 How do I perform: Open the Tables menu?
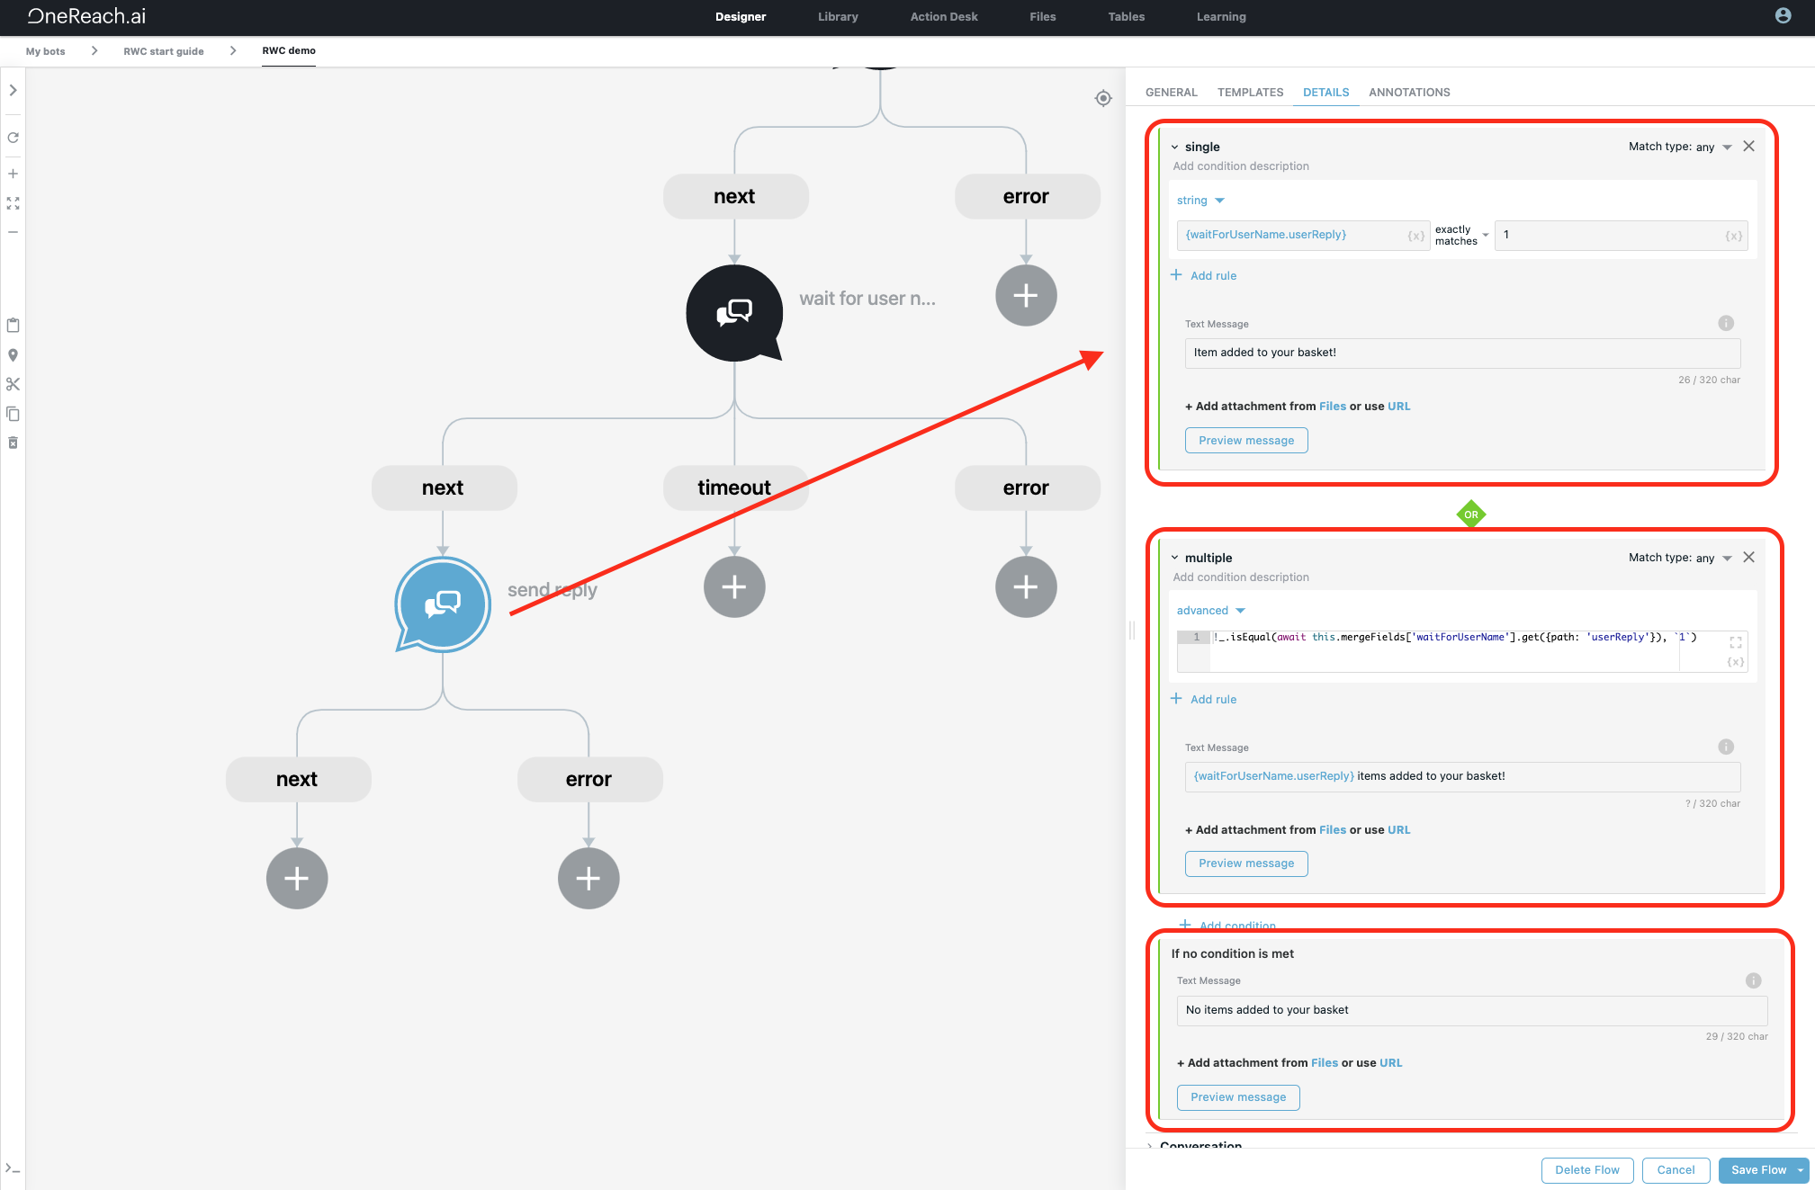pyautogui.click(x=1127, y=16)
